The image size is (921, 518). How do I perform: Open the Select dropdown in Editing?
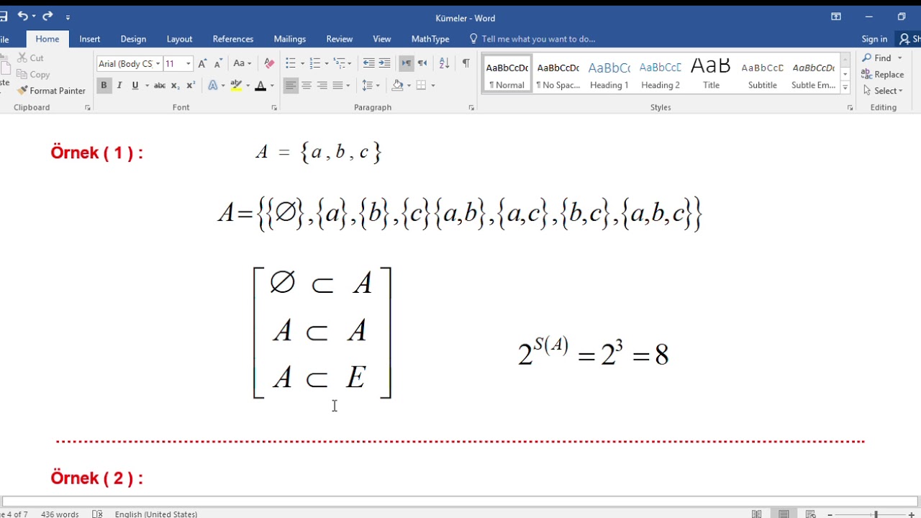(883, 91)
